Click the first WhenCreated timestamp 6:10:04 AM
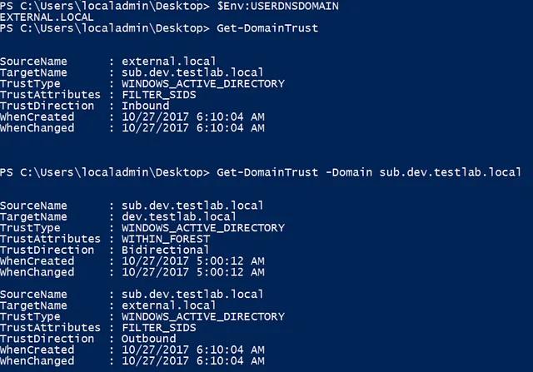 [193, 117]
